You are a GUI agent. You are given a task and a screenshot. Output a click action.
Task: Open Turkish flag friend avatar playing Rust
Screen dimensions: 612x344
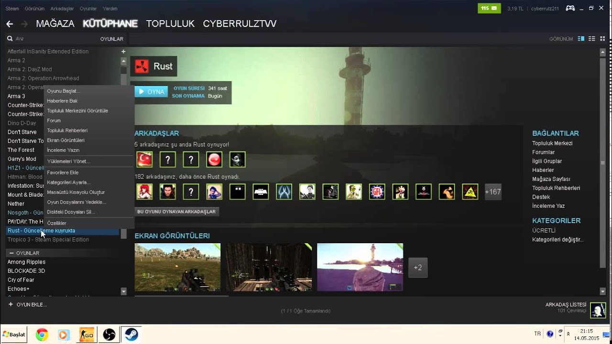[x=144, y=160]
